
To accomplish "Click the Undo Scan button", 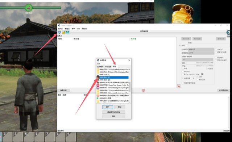I will click(x=221, y=39).
